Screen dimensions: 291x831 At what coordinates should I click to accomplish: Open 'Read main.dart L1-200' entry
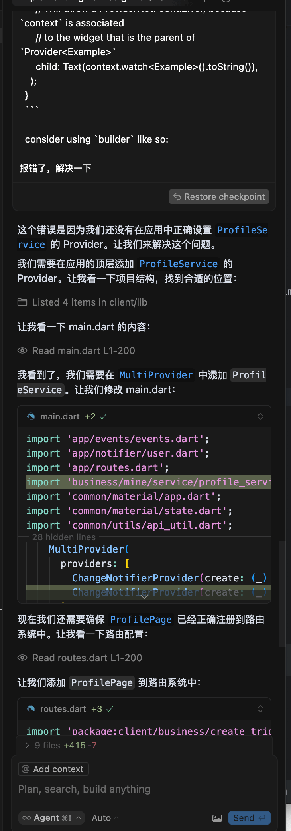(84, 350)
